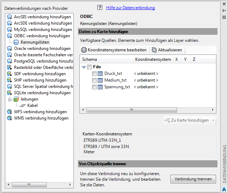Image resolution: width=228 pixels, height=193 pixels.
Task: Click the Koordinatensystem column header
Action: pyautogui.click(x=153, y=59)
